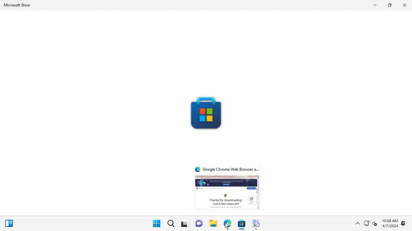
Task: Click the Edge preview title 'Google Chrome Web Browser a...'
Action: [231, 169]
